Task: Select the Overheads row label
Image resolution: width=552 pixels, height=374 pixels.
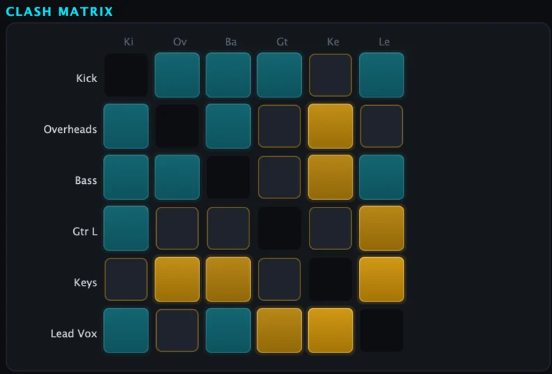Action: point(70,129)
